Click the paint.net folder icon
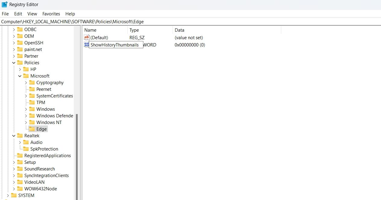Image resolution: width=381 pixels, height=200 pixels. click(20, 49)
